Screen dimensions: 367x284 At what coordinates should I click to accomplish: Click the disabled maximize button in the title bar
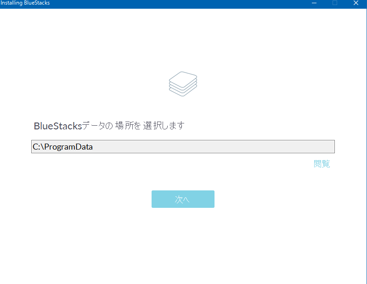tap(335, 3)
